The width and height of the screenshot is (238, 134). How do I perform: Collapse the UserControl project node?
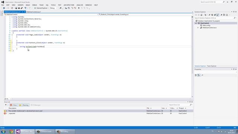196,23
